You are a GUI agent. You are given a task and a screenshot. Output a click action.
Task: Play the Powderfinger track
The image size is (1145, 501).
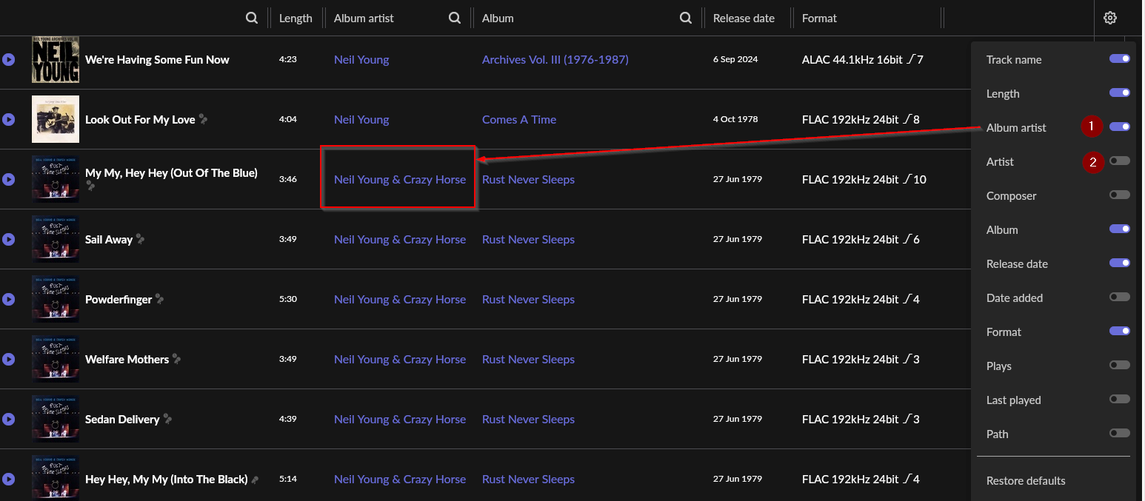pos(9,300)
